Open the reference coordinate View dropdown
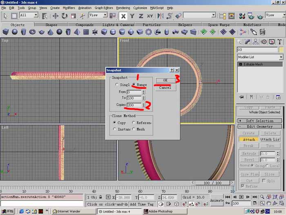 [x=105, y=15]
